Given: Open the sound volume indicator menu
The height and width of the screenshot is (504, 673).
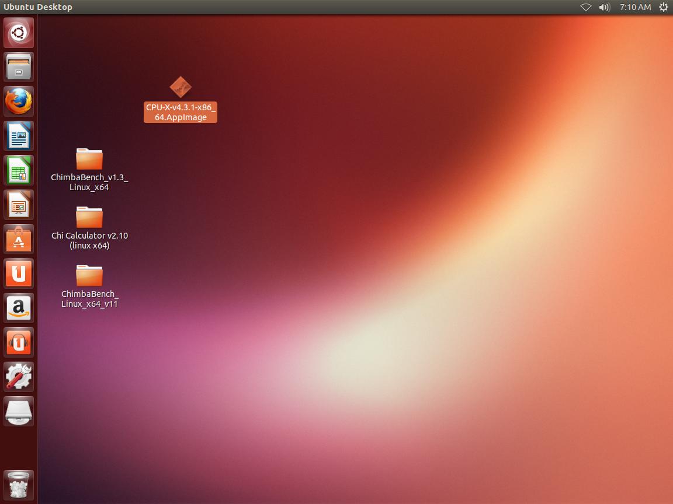Looking at the screenshot, I should coord(604,7).
